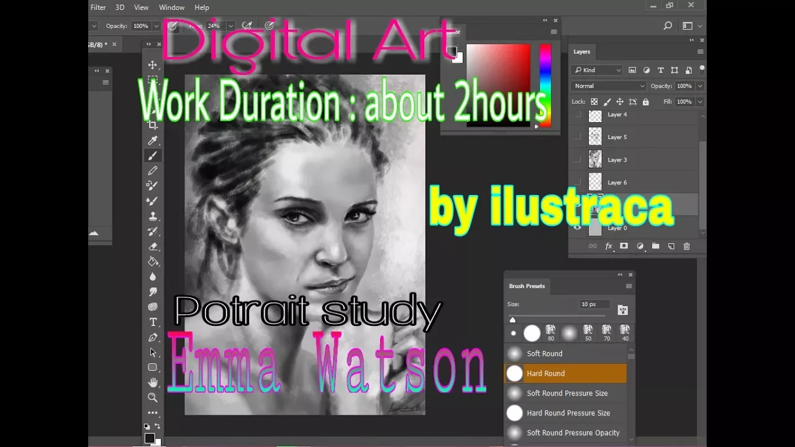Collapse the Layers panel to icons
The height and width of the screenshot is (447, 795).
pos(692,40)
